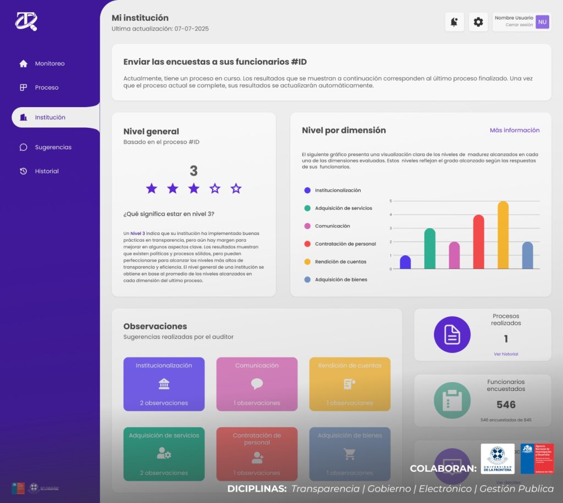Screen dimensions: 563x503
Task: Open the Institucionalización observations card
Action: pos(164,384)
